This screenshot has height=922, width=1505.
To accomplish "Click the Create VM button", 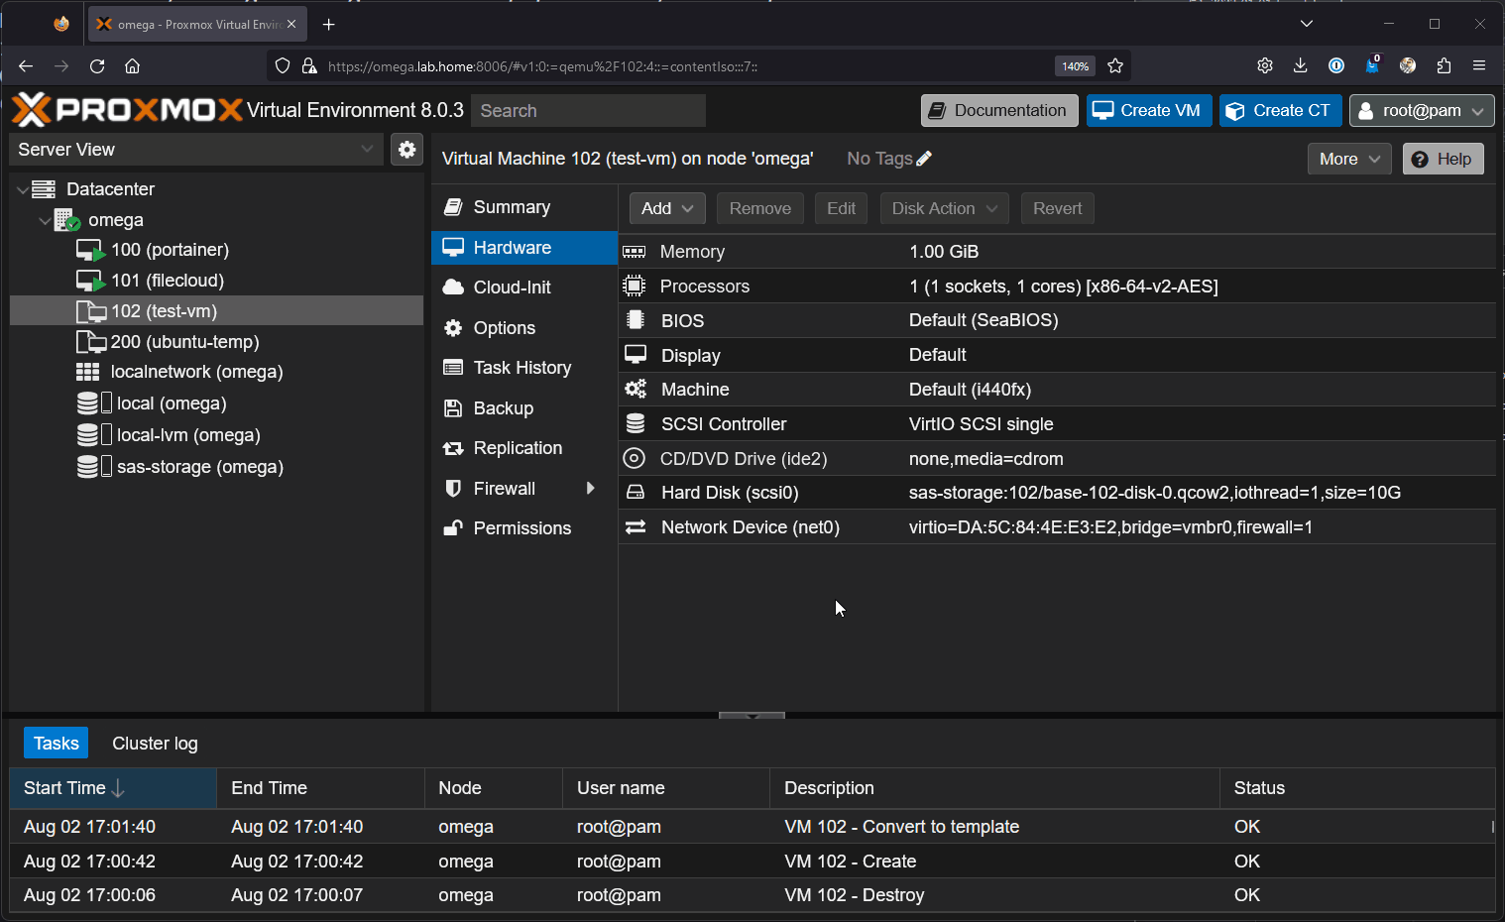I will (x=1148, y=111).
